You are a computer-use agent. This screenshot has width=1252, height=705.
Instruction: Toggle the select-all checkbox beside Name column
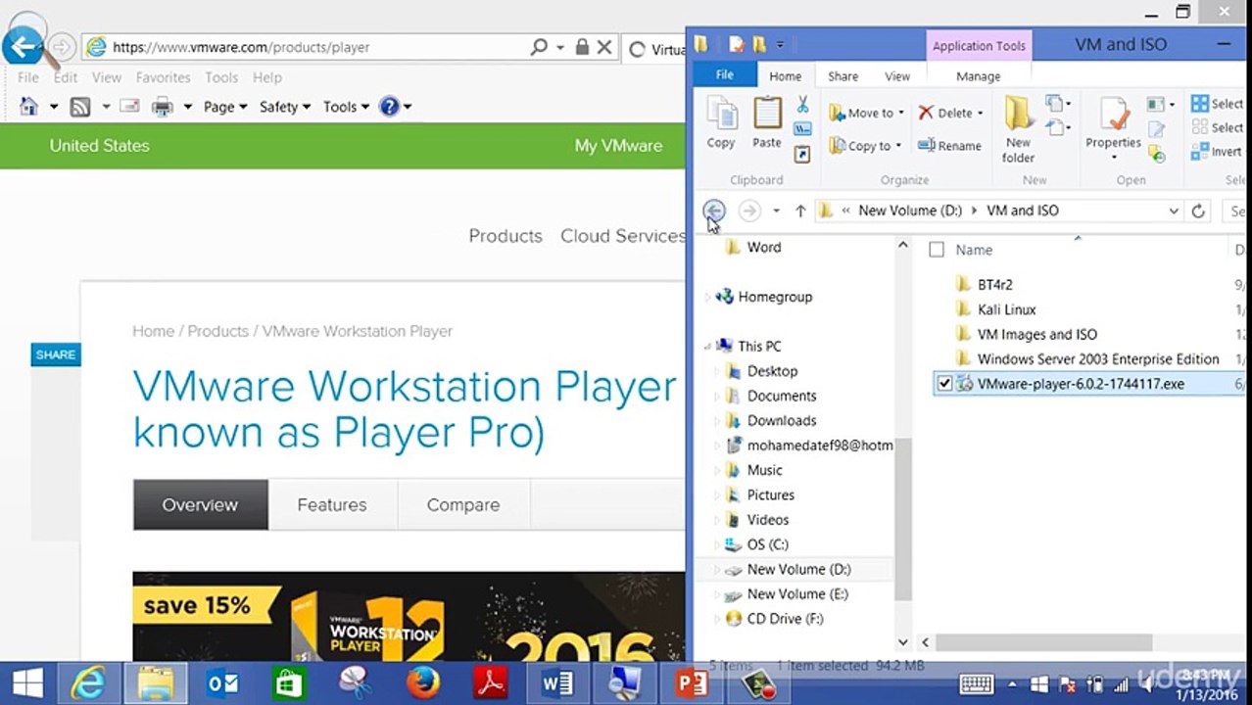coord(937,250)
